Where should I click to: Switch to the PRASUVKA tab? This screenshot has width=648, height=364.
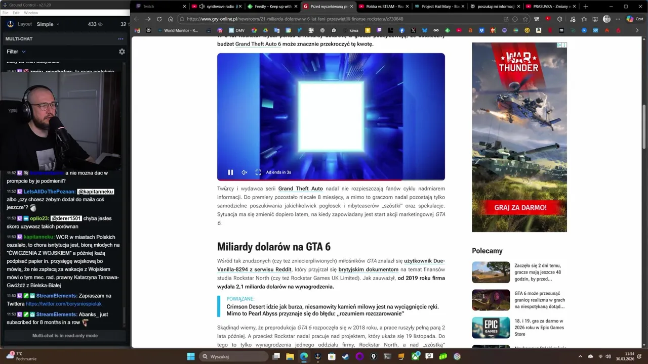tap(551, 7)
